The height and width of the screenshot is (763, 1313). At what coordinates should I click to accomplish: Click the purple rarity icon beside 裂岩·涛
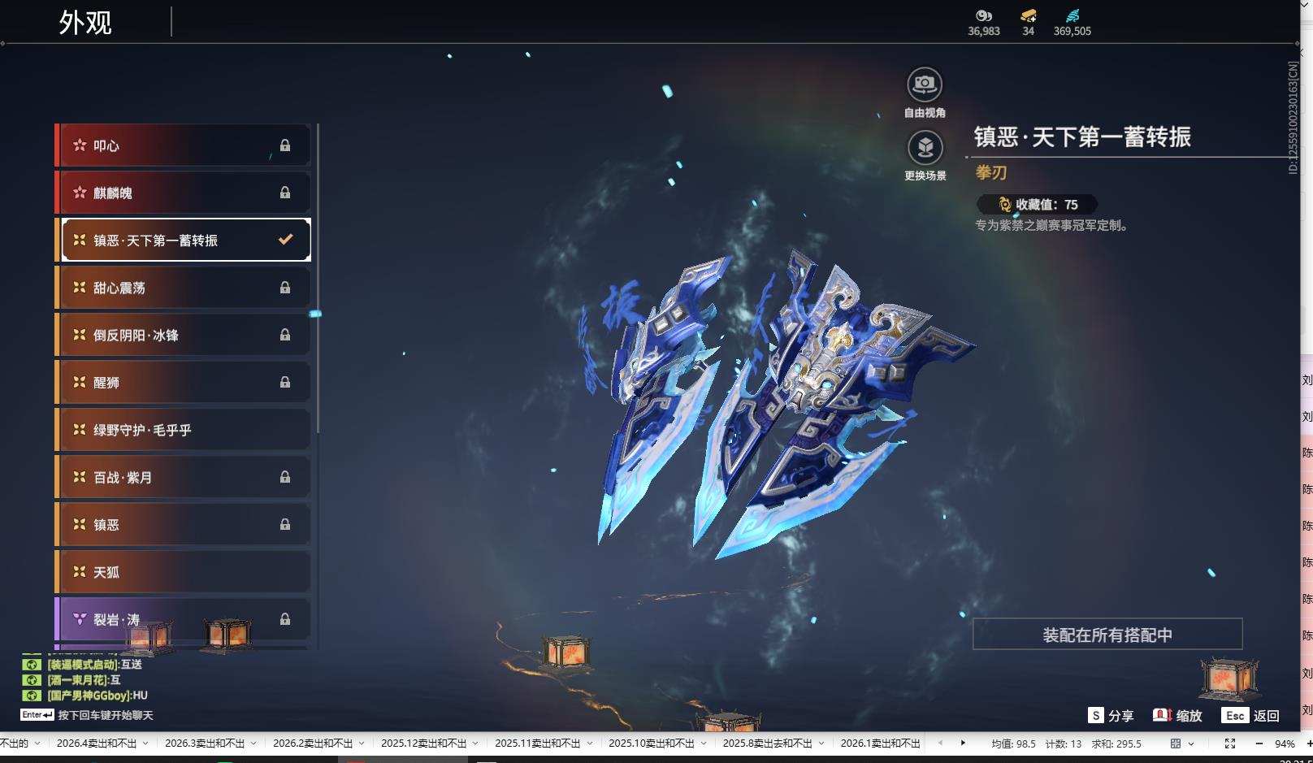coord(80,619)
